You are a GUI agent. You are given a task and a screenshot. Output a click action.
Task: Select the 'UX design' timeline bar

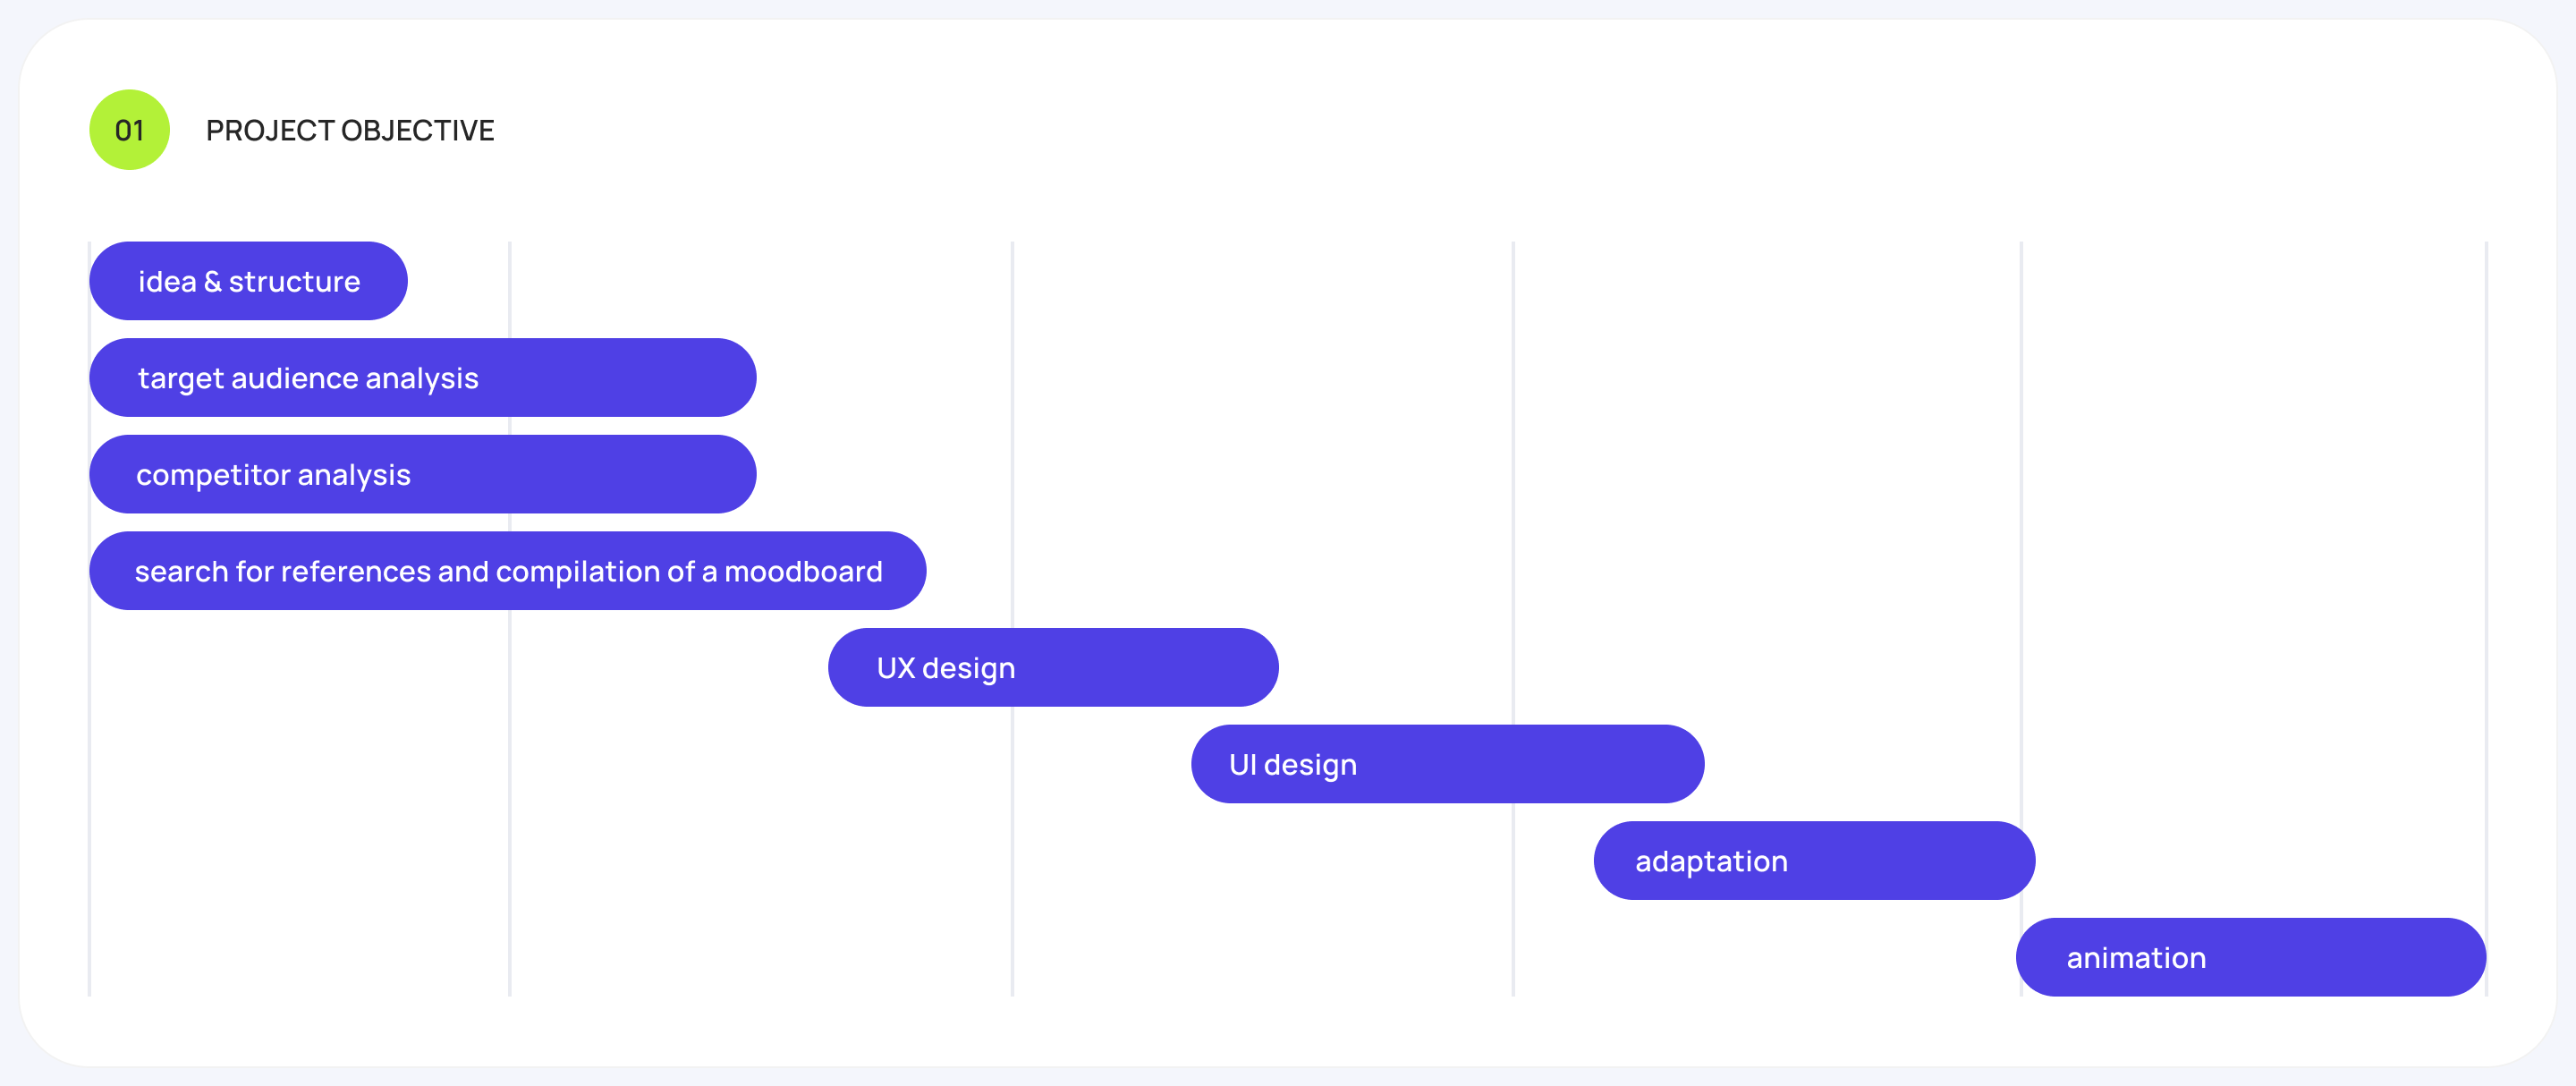pos(1052,668)
